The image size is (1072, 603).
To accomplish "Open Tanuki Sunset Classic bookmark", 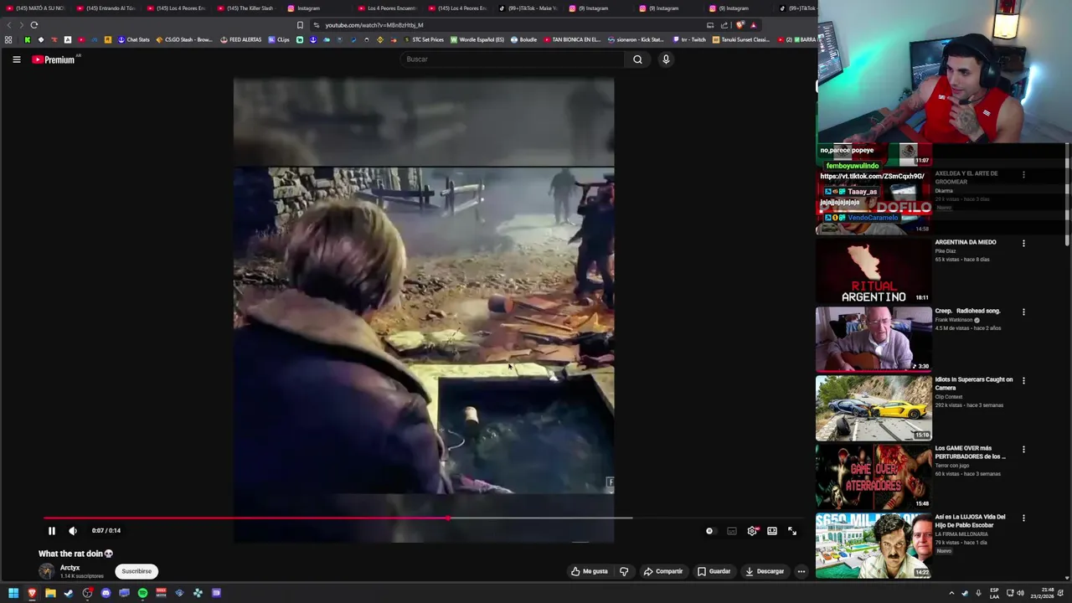I will pyautogui.click(x=740, y=39).
